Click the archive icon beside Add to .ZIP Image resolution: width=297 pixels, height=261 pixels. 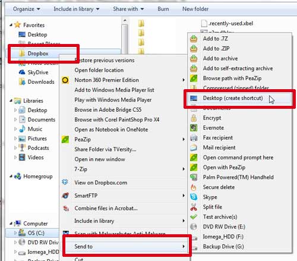[194, 48]
